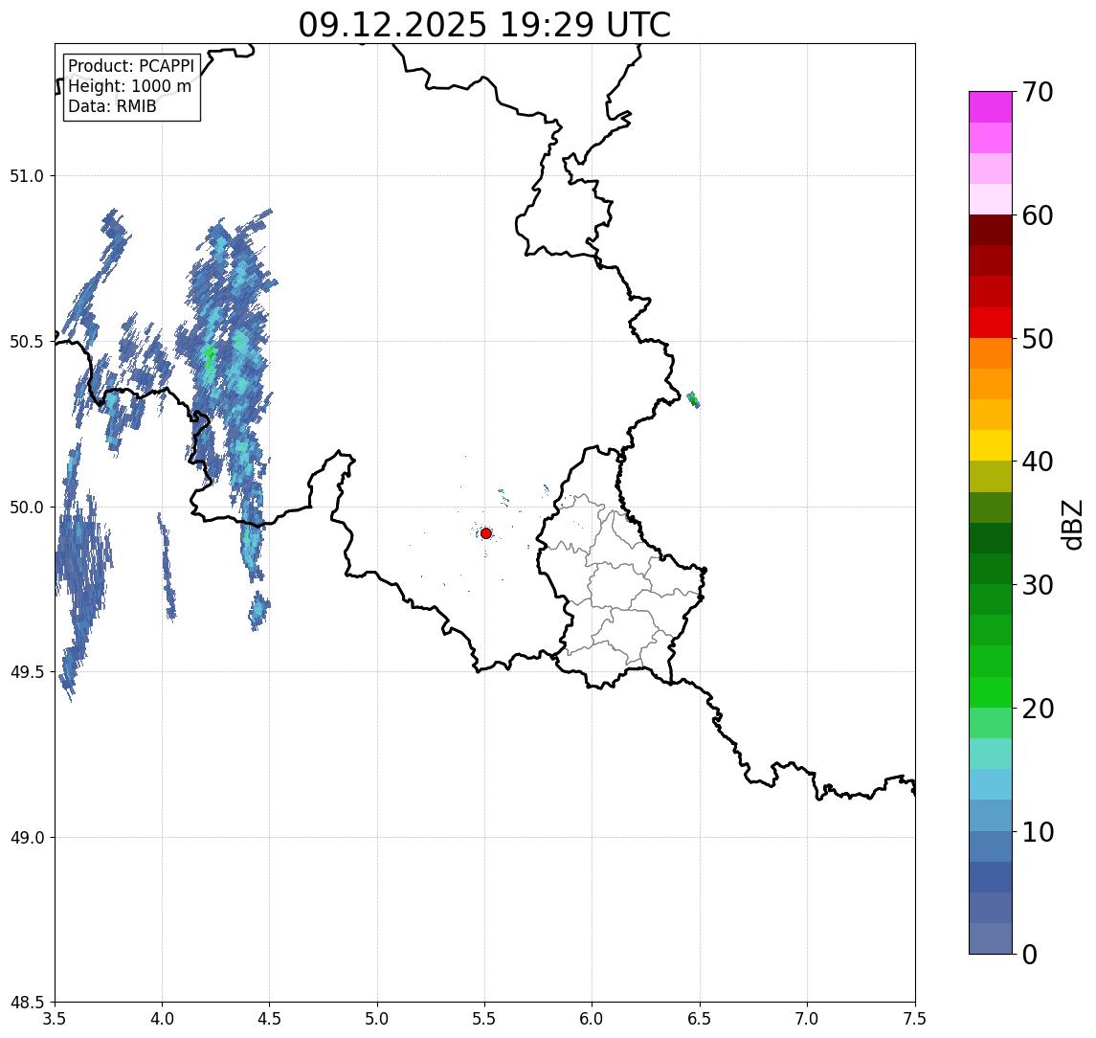This screenshot has width=1096, height=1038.
Task: Click the latitude axis label 49.5
Action: point(27,672)
